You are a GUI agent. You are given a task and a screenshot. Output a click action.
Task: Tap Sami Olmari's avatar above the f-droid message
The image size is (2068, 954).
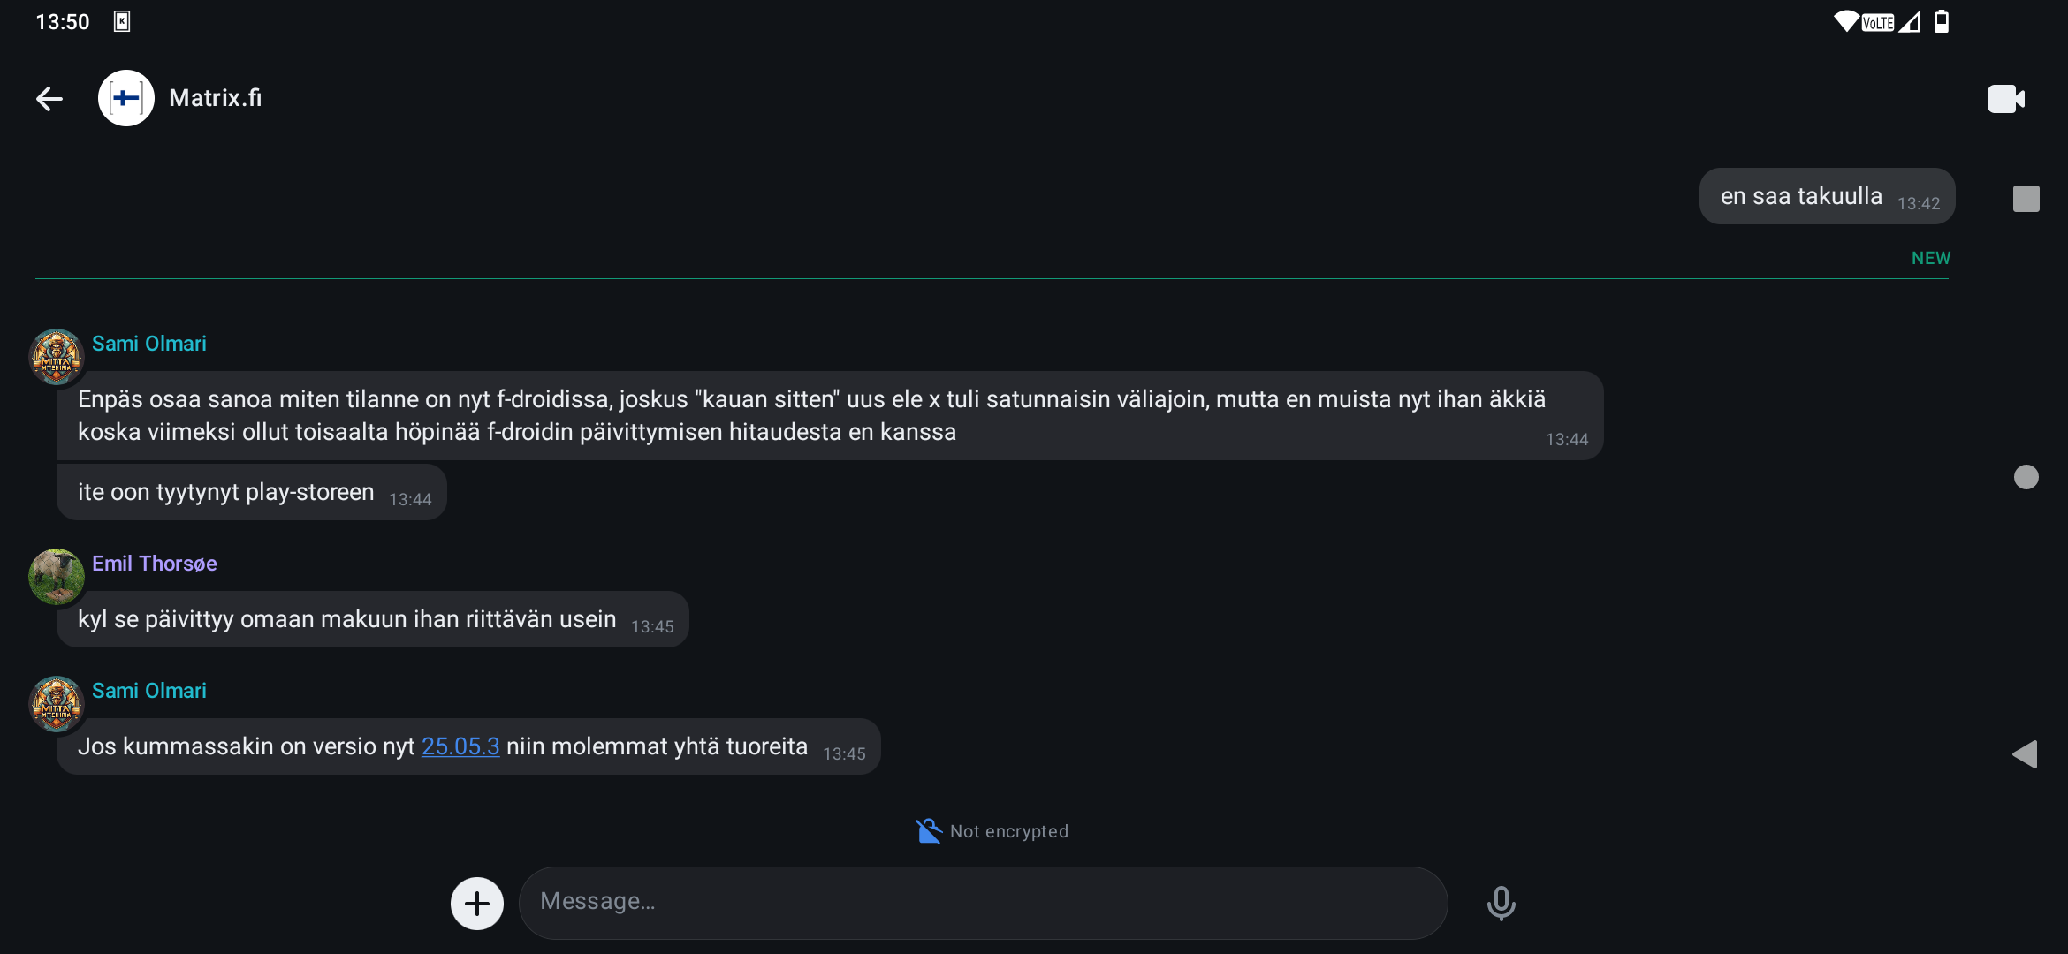point(57,357)
